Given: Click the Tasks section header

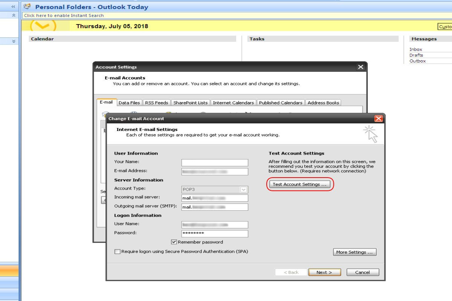Looking at the screenshot, I should (323, 39).
